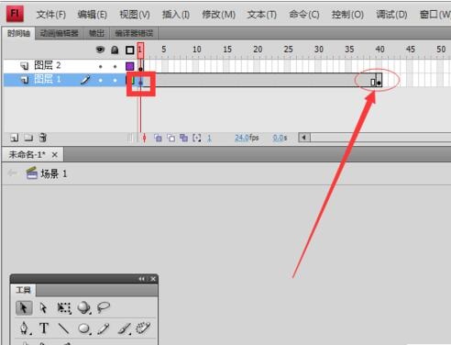
Task: Open the 文件(F) menu
Action: pos(51,15)
